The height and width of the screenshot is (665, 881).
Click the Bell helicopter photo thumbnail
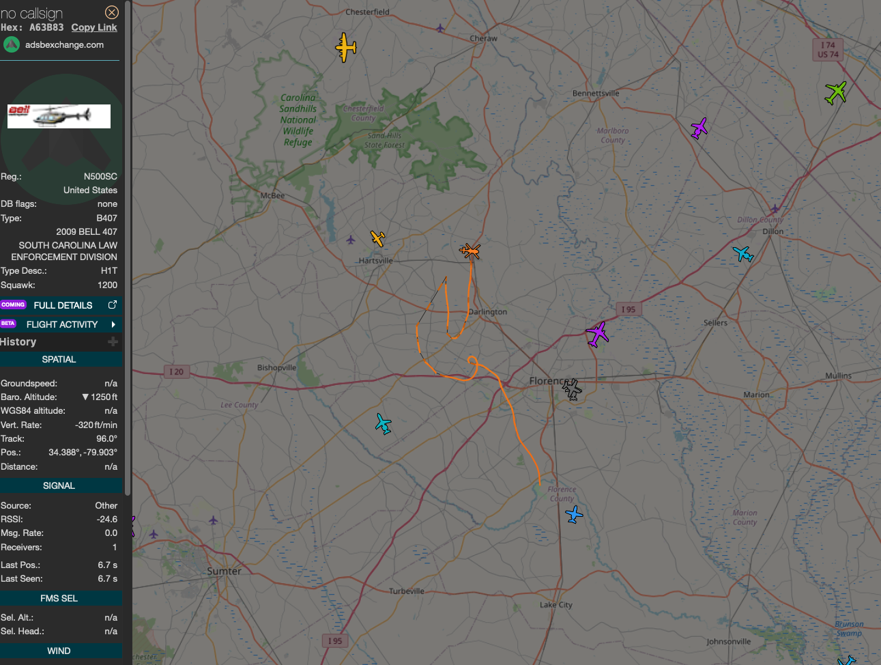(x=59, y=116)
